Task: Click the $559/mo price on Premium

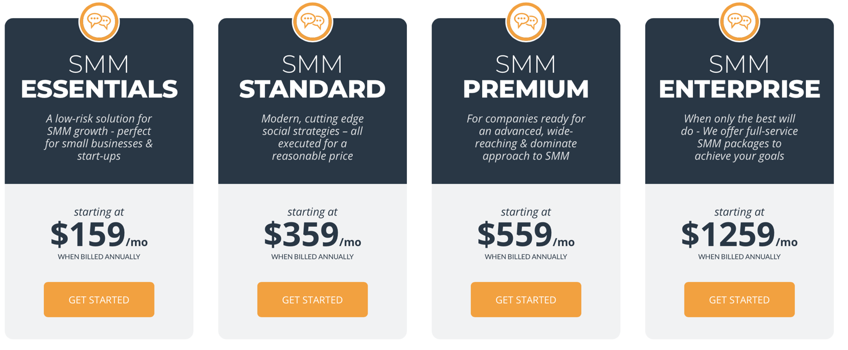Action: pos(525,234)
